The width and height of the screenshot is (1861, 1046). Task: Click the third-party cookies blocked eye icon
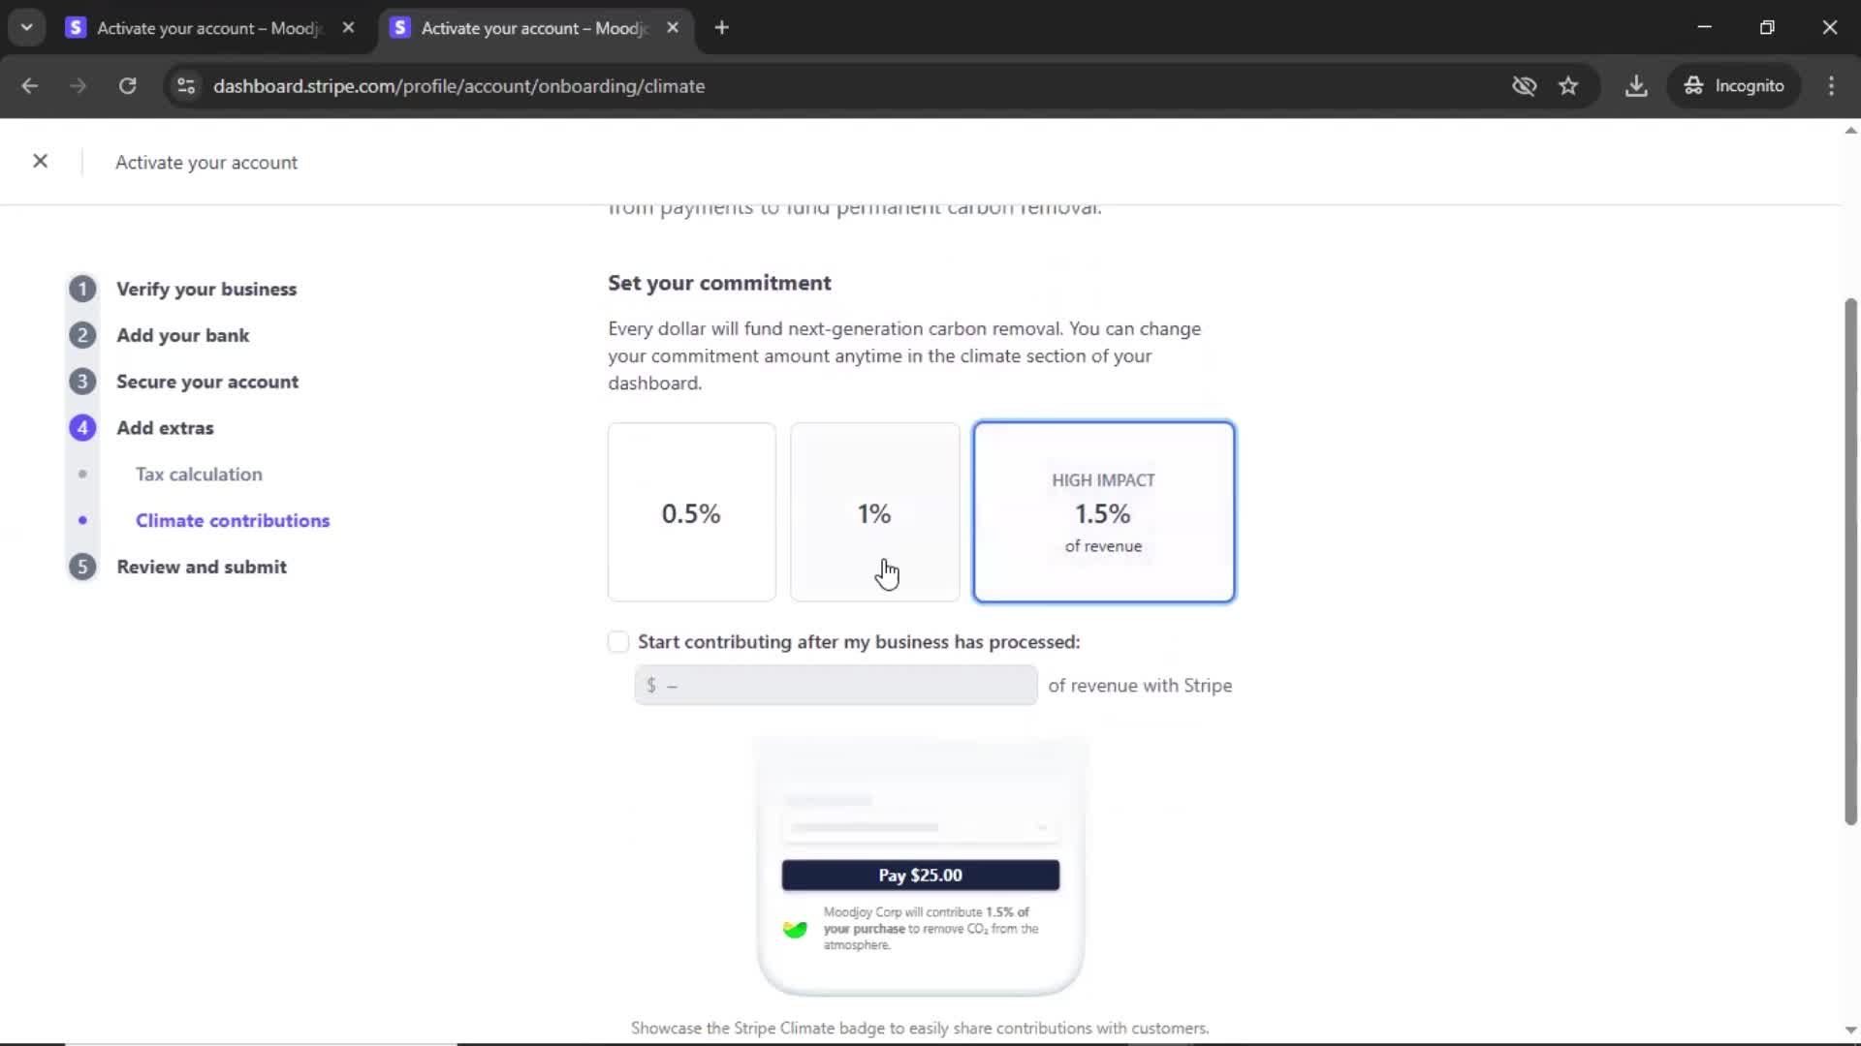(1524, 86)
